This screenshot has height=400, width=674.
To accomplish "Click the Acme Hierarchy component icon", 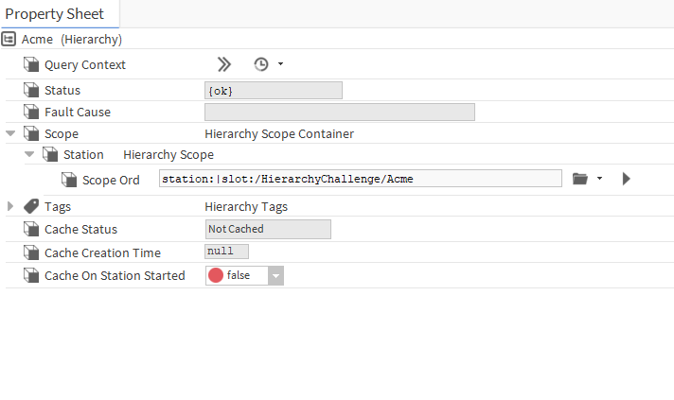I will coord(9,40).
